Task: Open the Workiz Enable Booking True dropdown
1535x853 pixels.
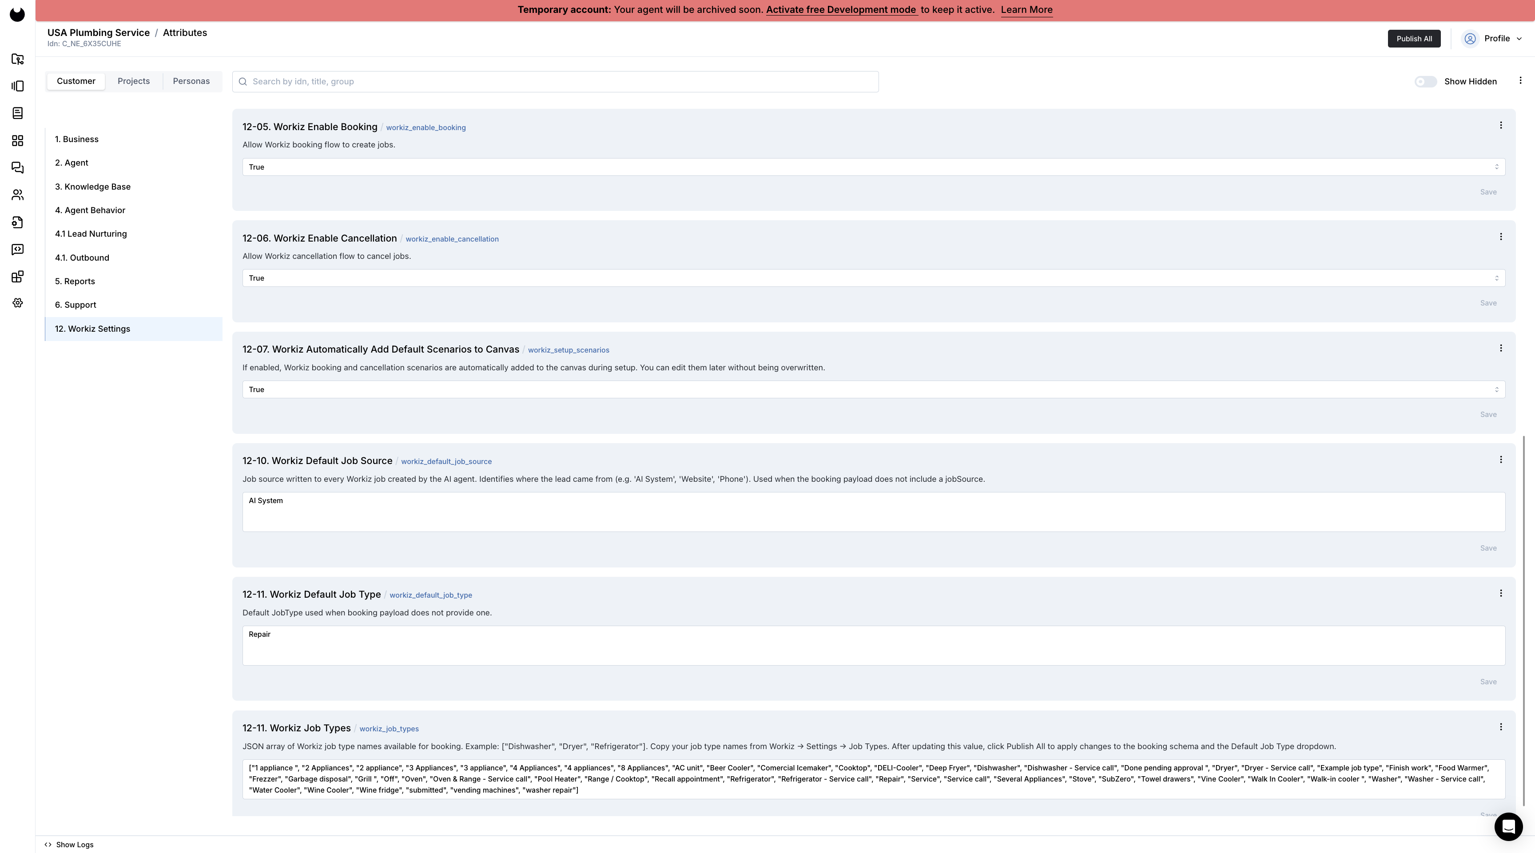Action: point(874,167)
